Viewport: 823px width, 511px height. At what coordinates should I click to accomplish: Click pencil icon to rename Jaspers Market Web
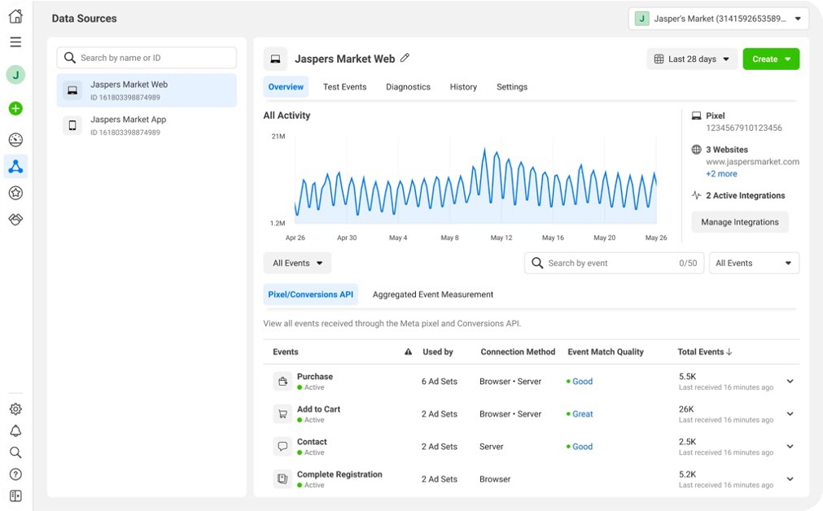[405, 59]
